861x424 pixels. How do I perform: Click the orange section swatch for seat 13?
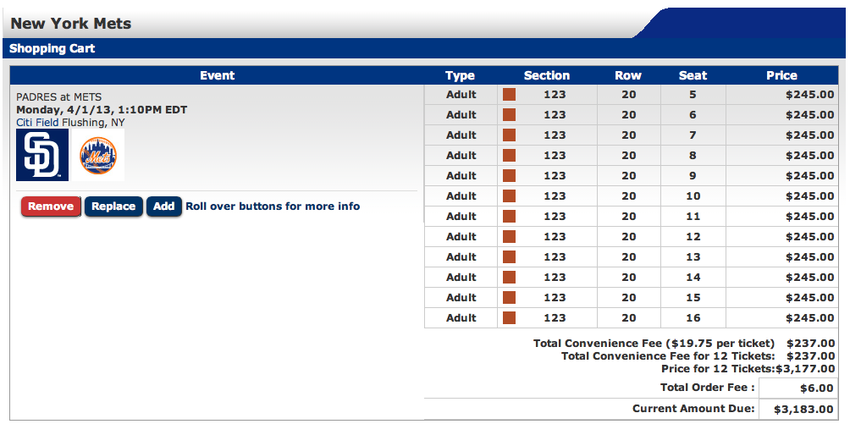(x=509, y=257)
